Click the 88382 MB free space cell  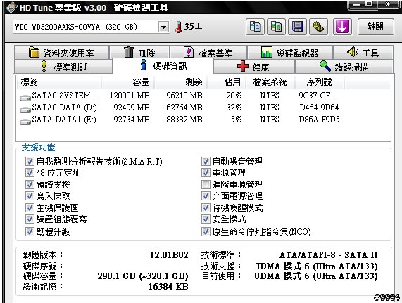point(184,120)
